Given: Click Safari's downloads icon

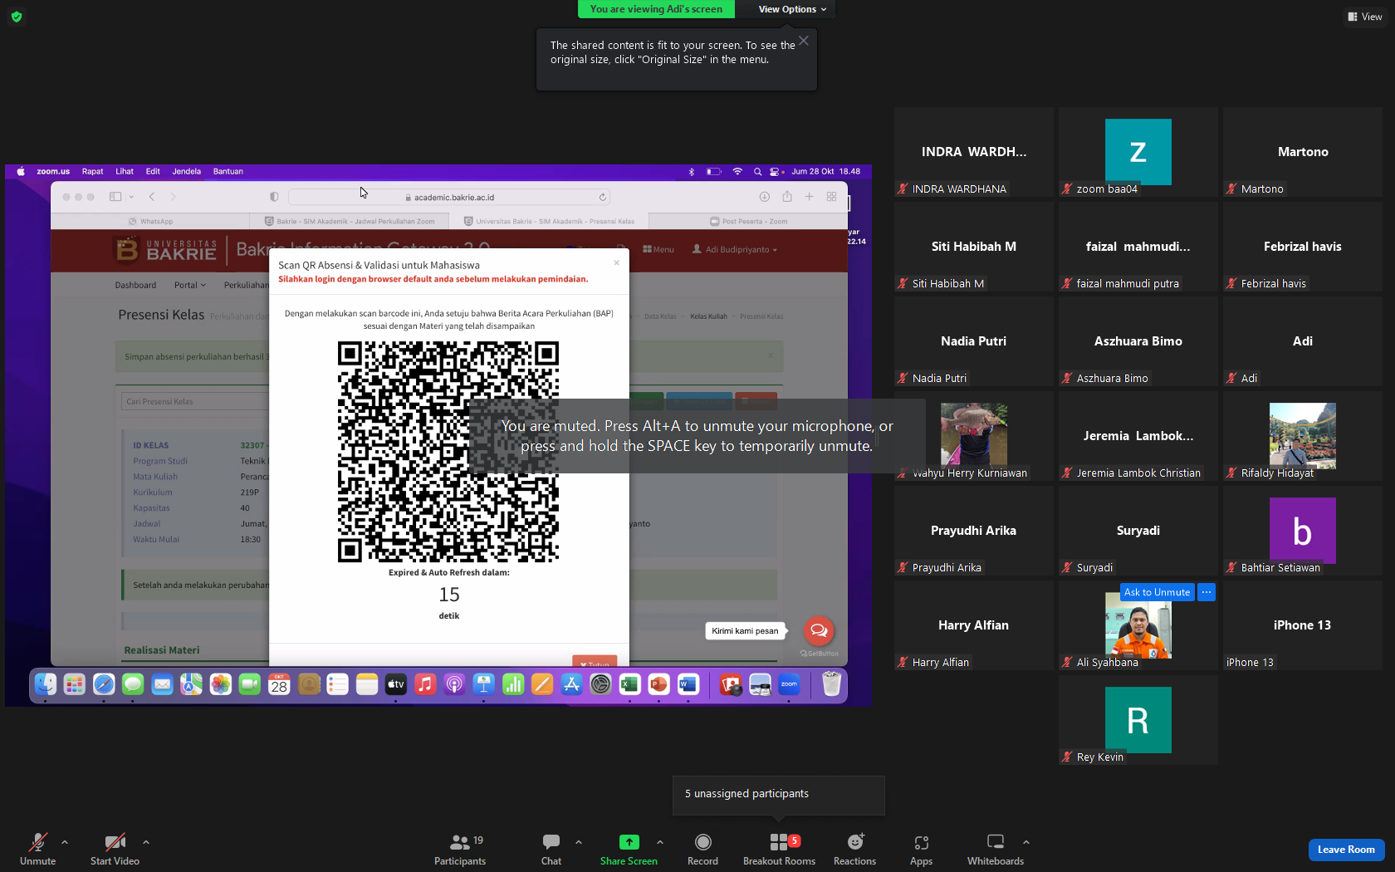Looking at the screenshot, I should tap(764, 197).
